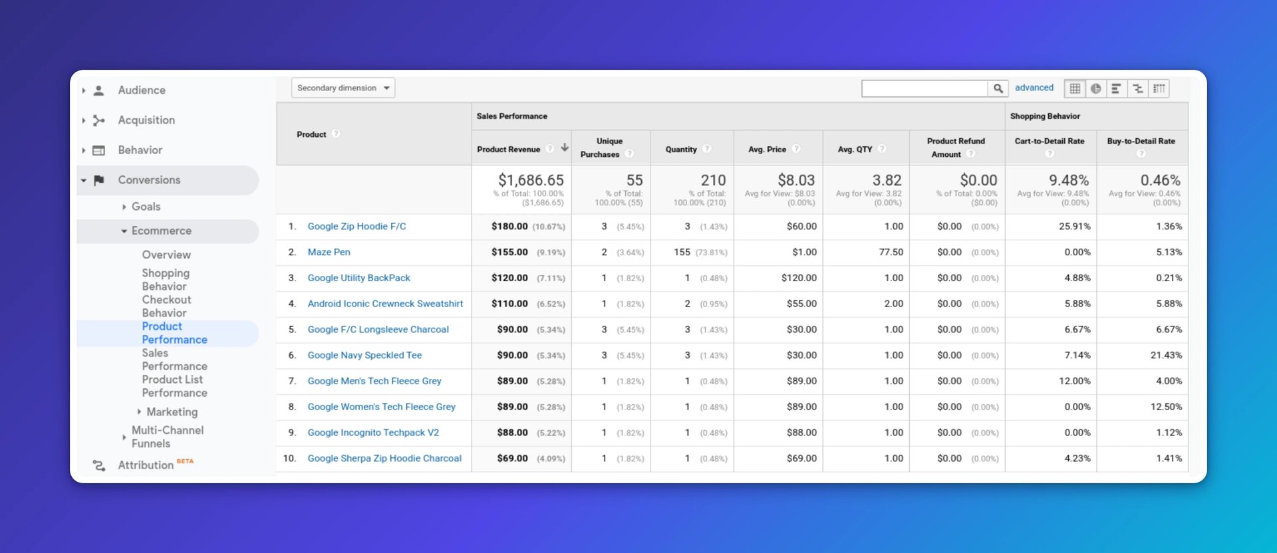Click the Cart-to-Detail Rate help icon
The height and width of the screenshot is (553, 1277).
click(1050, 154)
